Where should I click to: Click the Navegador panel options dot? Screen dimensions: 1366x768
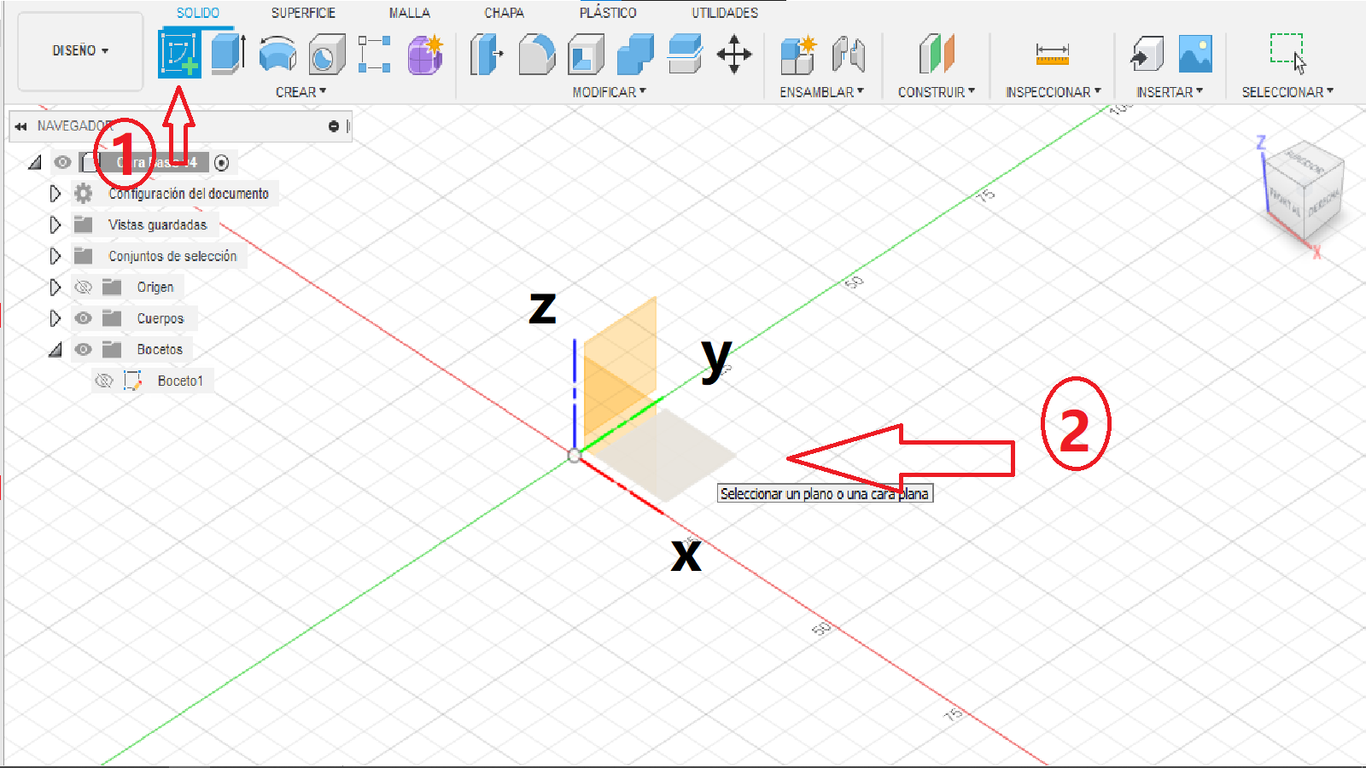(x=334, y=126)
